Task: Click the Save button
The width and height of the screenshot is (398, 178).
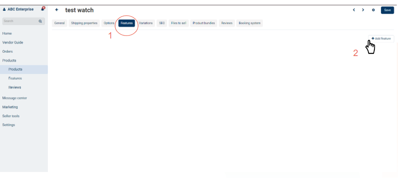Action: (x=387, y=10)
